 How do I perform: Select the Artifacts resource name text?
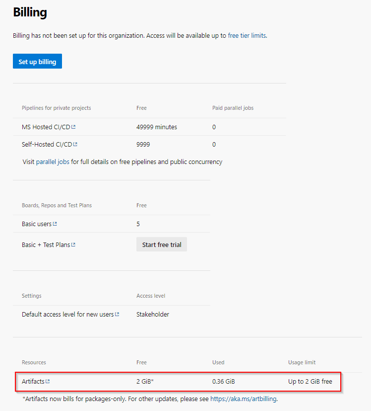coord(33,382)
